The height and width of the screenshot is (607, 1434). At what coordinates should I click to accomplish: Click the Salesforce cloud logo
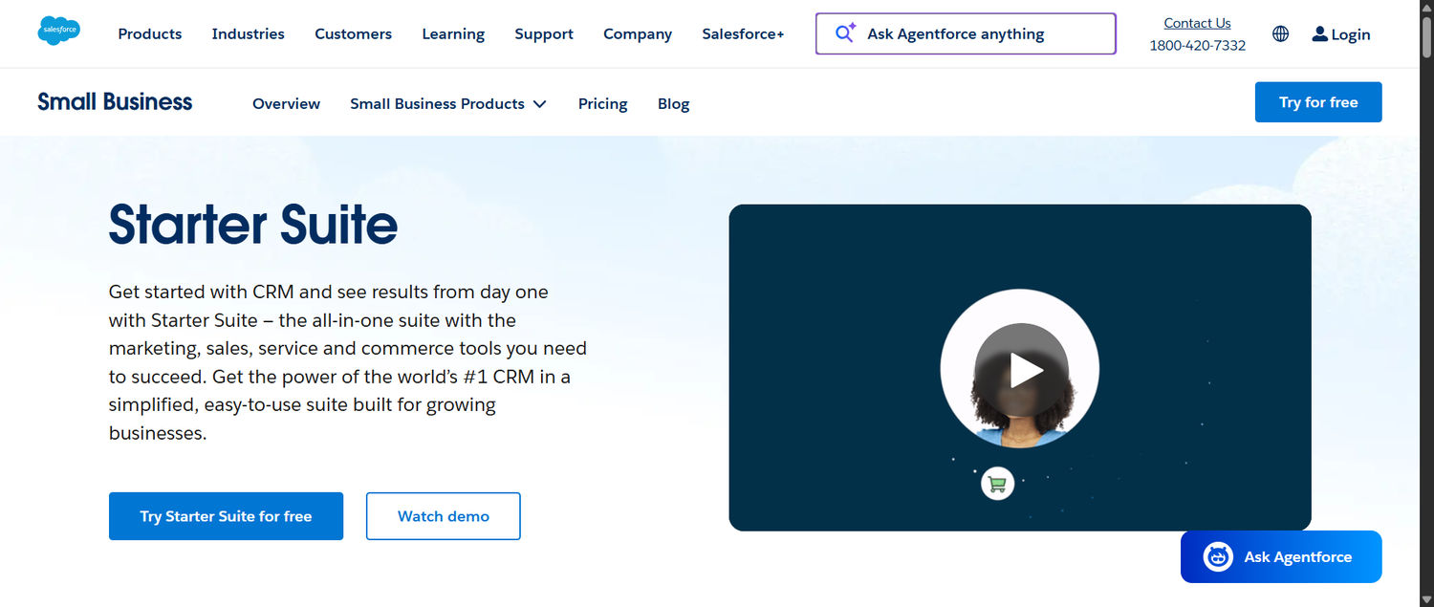pos(58,30)
